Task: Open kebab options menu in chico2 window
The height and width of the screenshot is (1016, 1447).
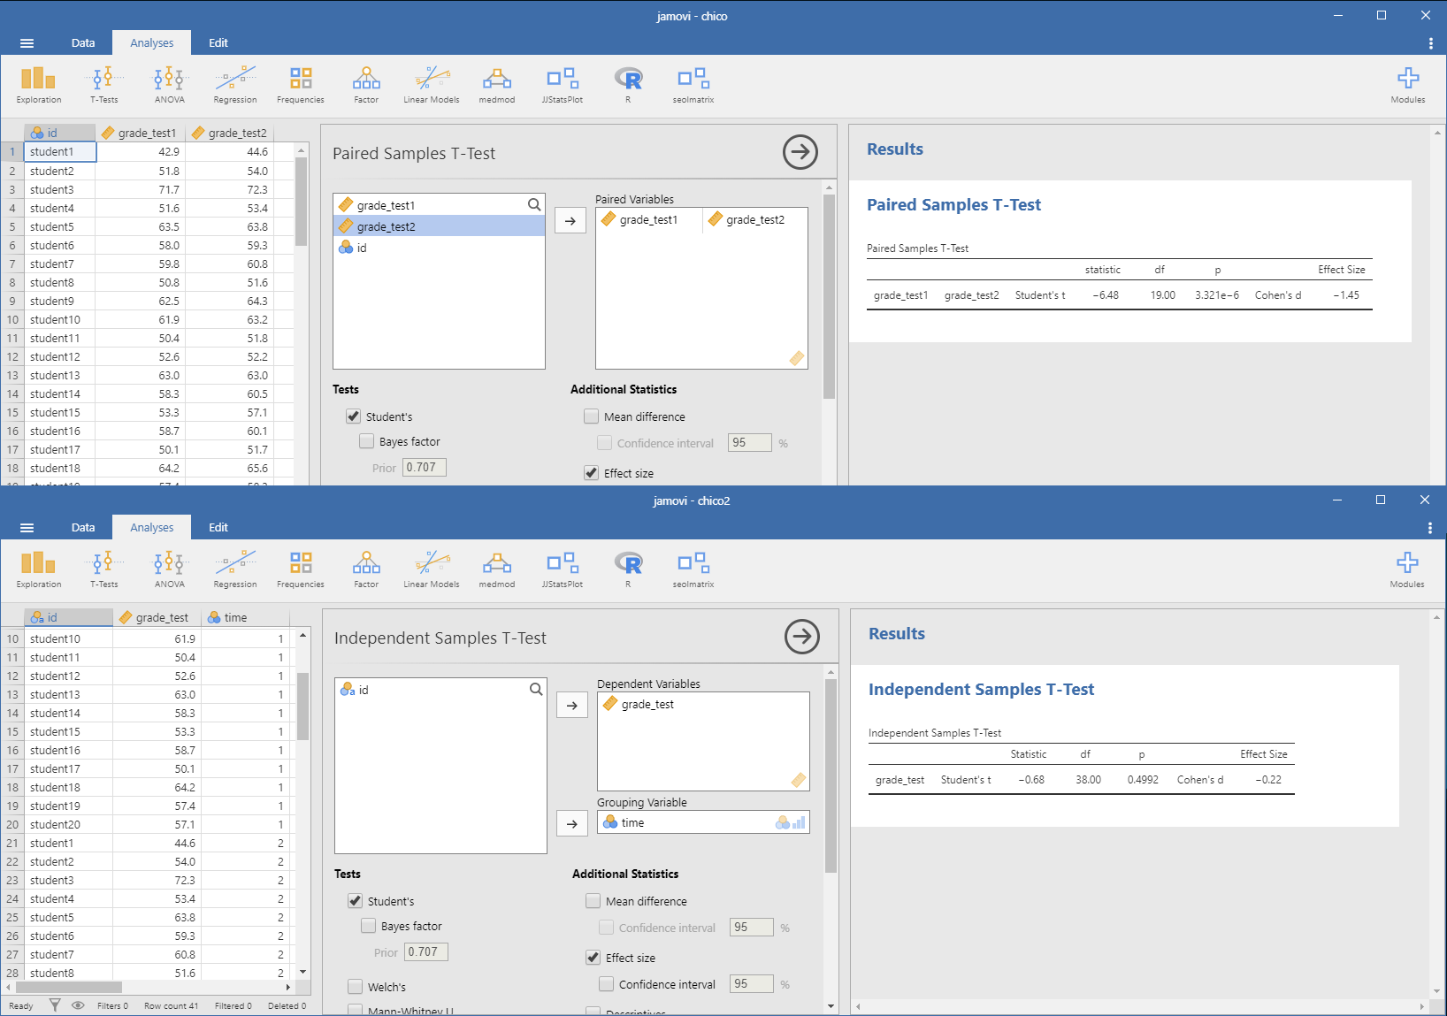Action: click(x=1429, y=527)
